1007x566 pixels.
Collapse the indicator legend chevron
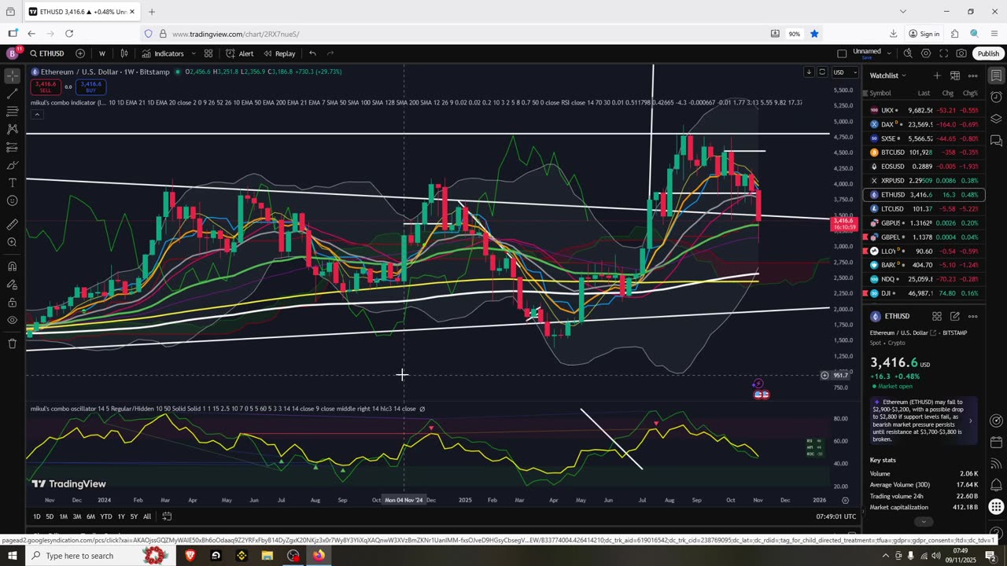point(36,115)
